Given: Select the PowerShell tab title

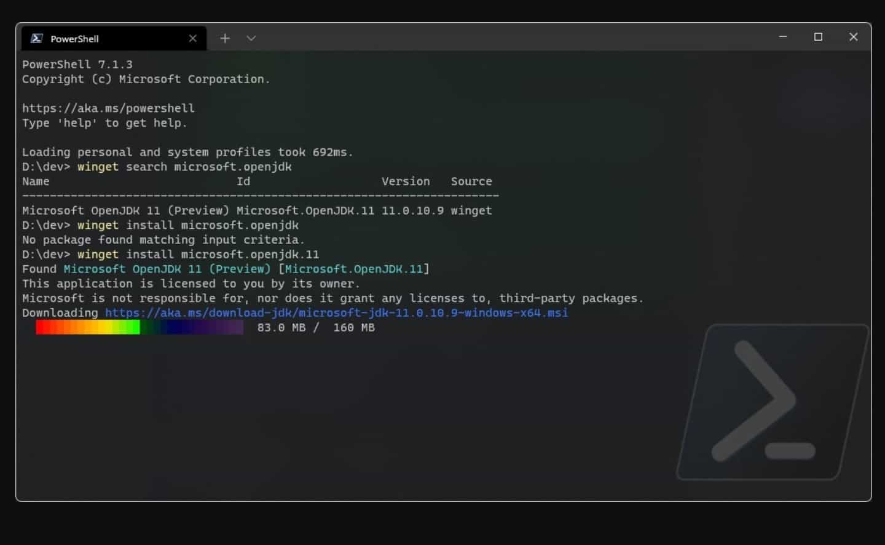Looking at the screenshot, I should click(74, 39).
